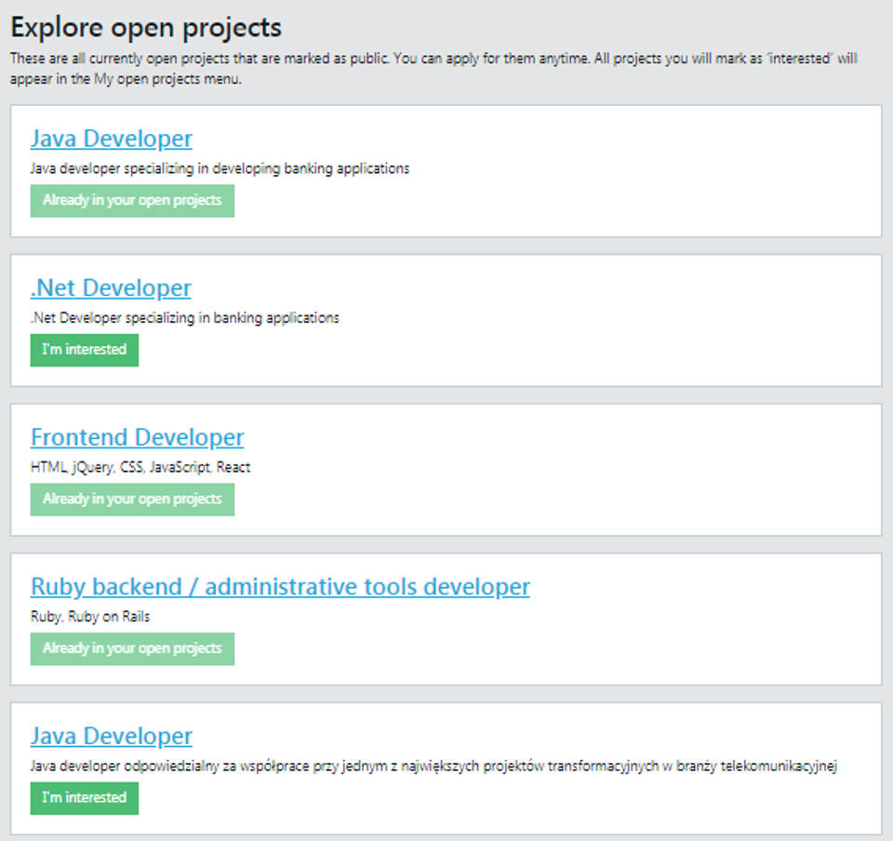This screenshot has width=893, height=841.
Task: Click the 'Explore open projects' heading
Action: pos(146,28)
